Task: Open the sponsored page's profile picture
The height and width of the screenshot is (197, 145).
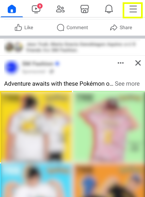Action: [11, 67]
